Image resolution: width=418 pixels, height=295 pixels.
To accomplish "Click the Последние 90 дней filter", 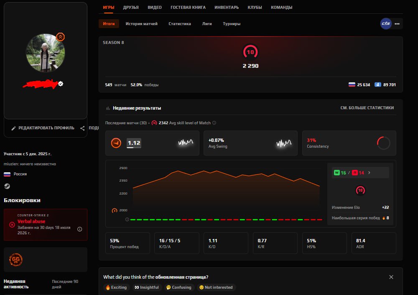I will pos(65,284).
